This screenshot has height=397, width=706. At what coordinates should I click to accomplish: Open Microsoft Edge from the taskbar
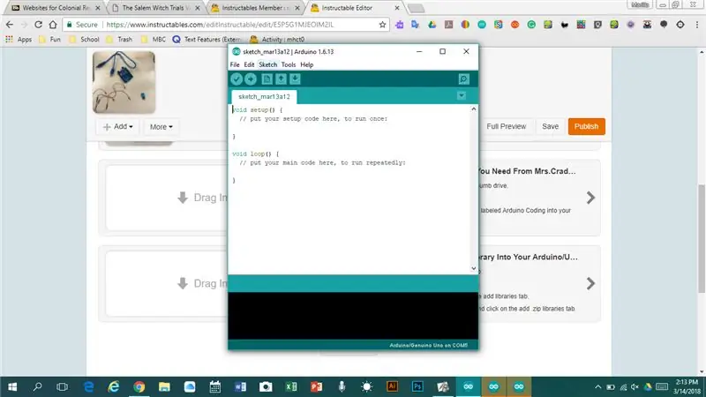tap(89, 386)
